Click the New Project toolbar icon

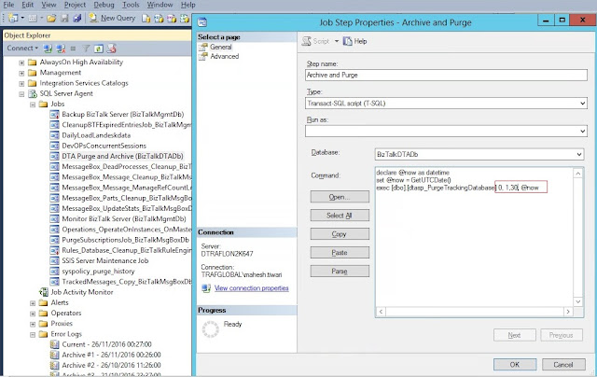coord(13,18)
